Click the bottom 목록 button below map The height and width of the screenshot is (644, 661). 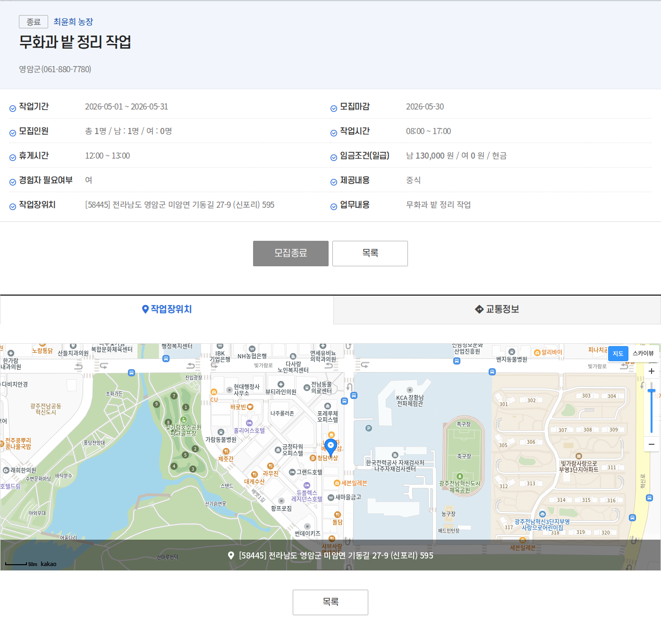330,602
